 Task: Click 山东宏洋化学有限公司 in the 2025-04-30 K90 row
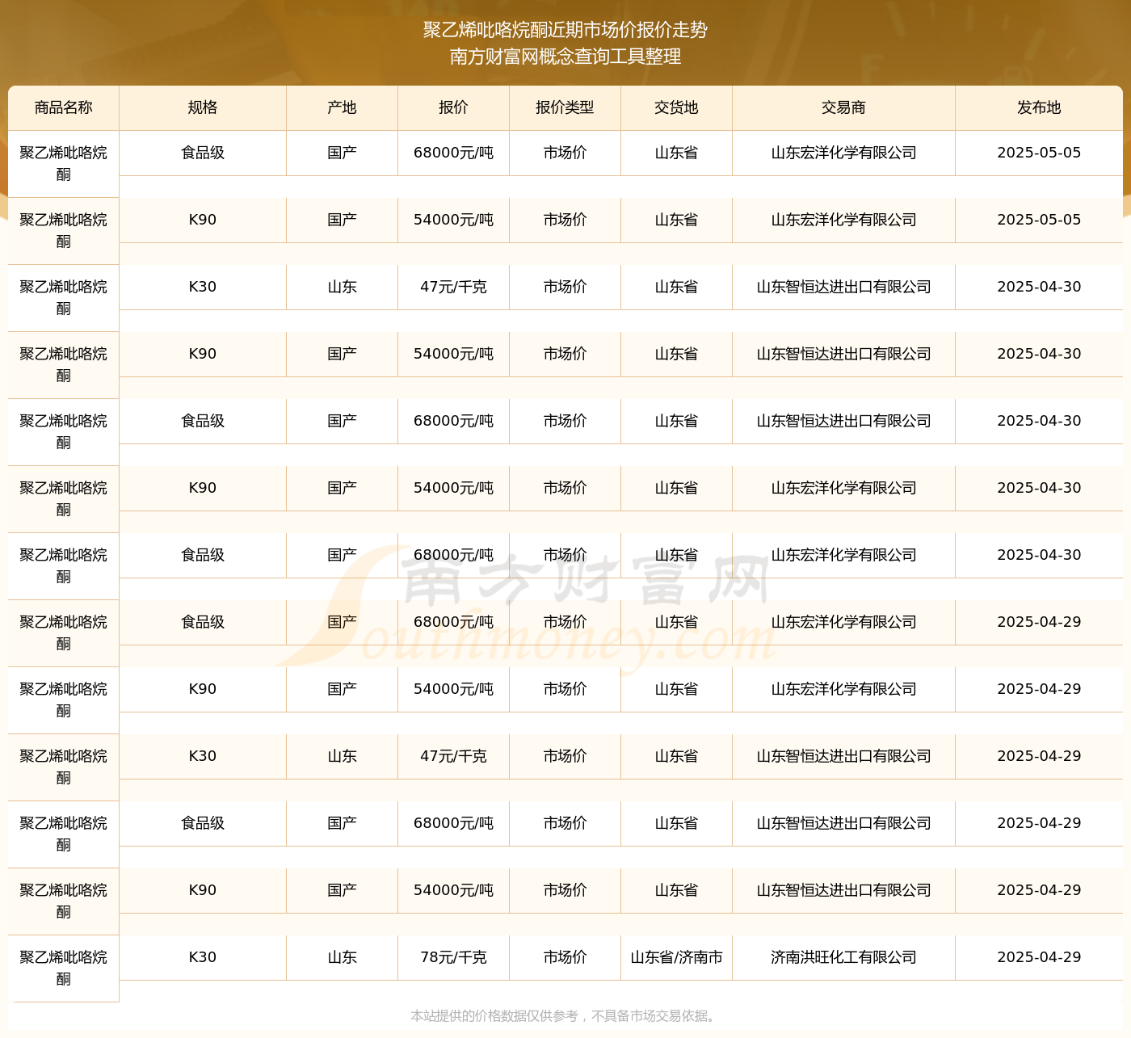coord(843,488)
